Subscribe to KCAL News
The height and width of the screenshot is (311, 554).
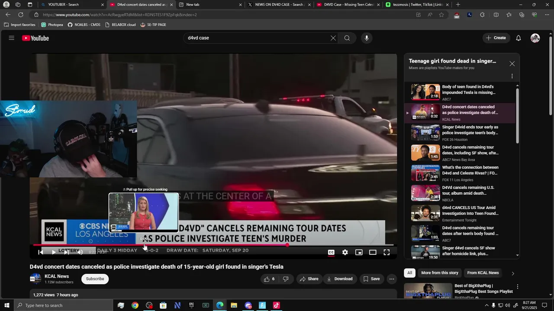tap(95, 279)
